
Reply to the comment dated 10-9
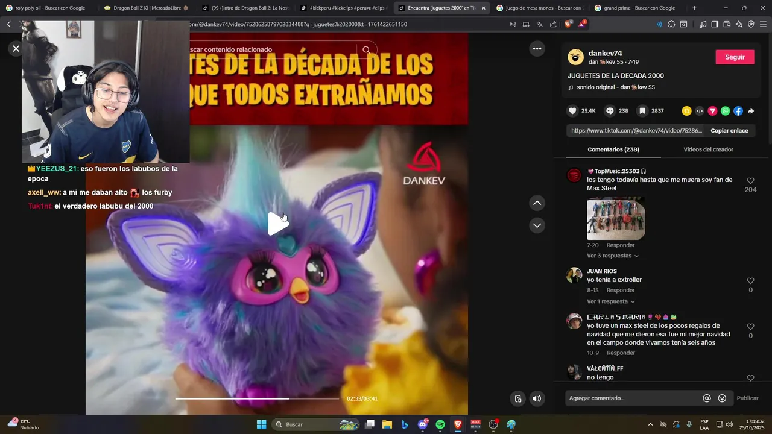point(621,353)
